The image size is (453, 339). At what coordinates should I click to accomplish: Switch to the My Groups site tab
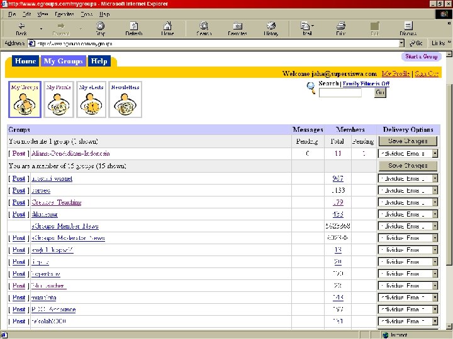coord(64,61)
